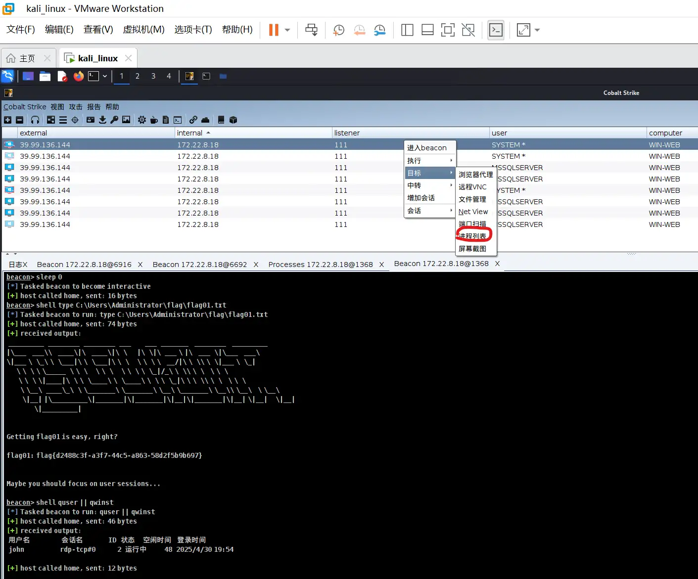698x579 pixels.
Task: Open the 执行 submenu in context menu
Action: (x=430, y=161)
